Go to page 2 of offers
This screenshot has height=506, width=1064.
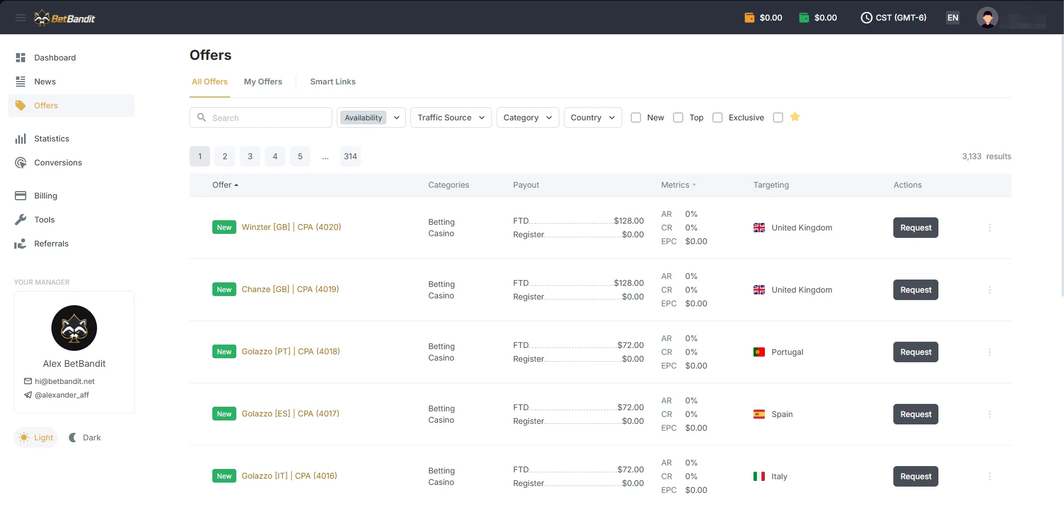pos(225,156)
